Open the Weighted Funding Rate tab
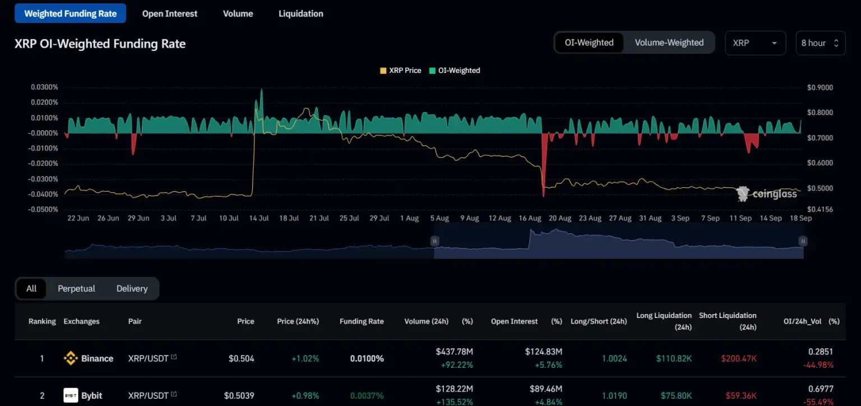The image size is (861, 406). coord(71,13)
